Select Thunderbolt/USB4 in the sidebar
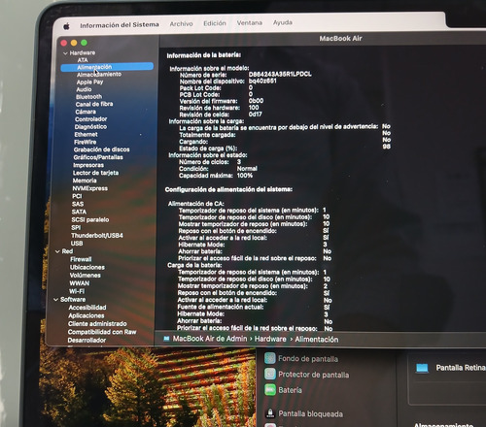Image resolution: width=486 pixels, height=427 pixels. 97,236
